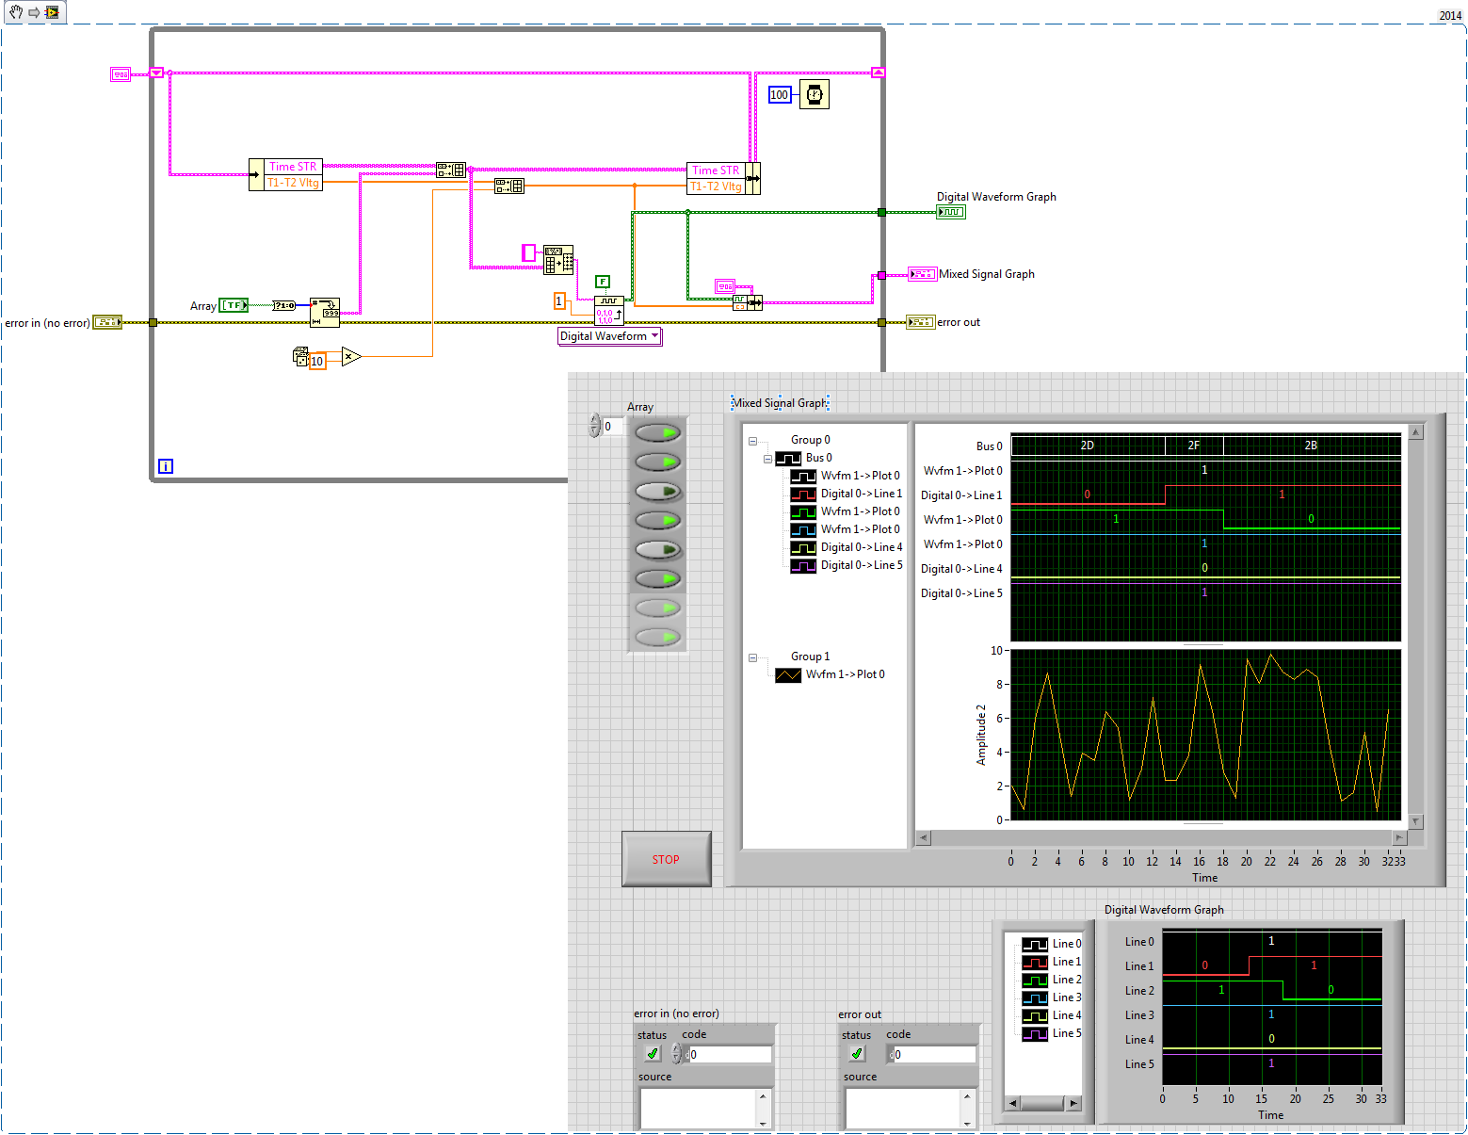The width and height of the screenshot is (1468, 1135).
Task: Click the Wait (ms) timer function node
Action: point(814,94)
